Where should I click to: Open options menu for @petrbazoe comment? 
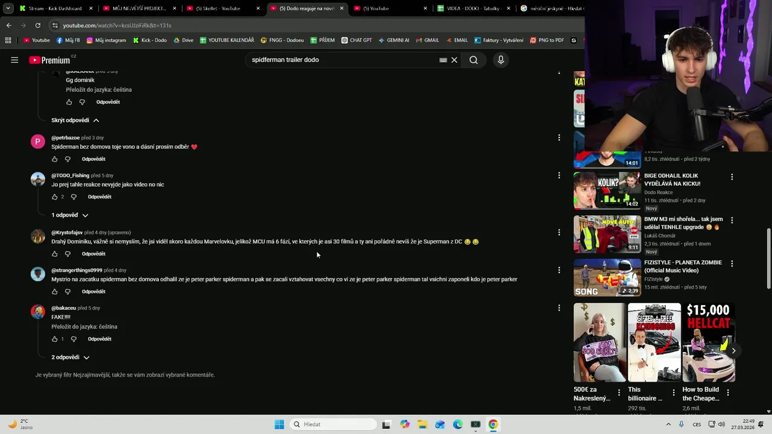[x=559, y=137]
